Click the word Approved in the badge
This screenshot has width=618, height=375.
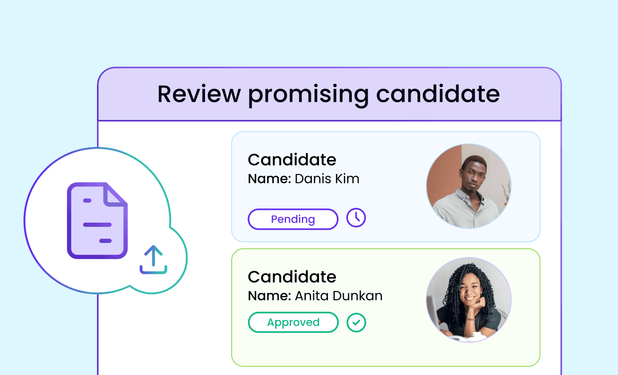[293, 323]
